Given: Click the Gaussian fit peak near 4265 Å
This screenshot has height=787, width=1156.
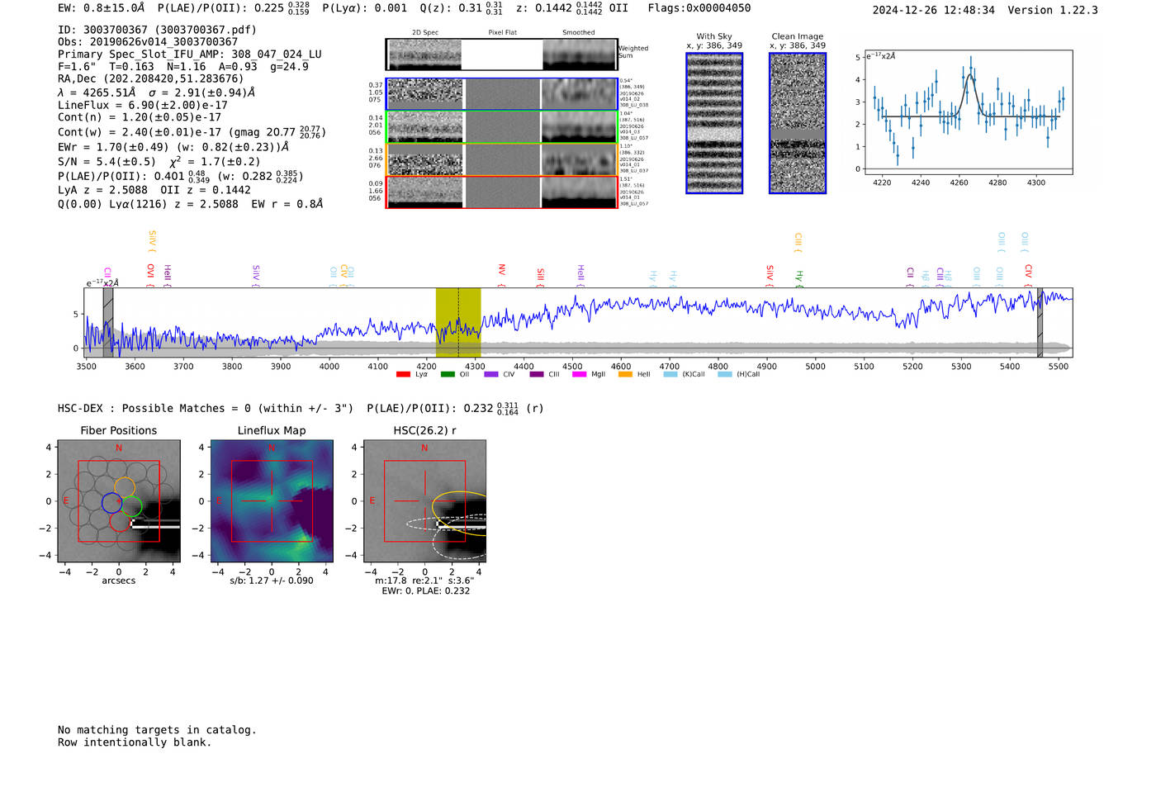Looking at the screenshot, I should coord(969,75).
